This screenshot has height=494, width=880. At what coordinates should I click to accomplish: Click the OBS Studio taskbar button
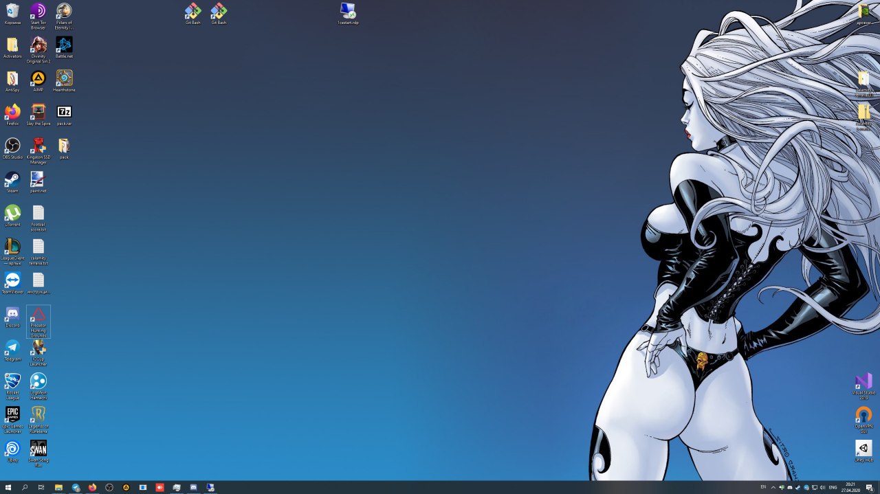point(109,487)
